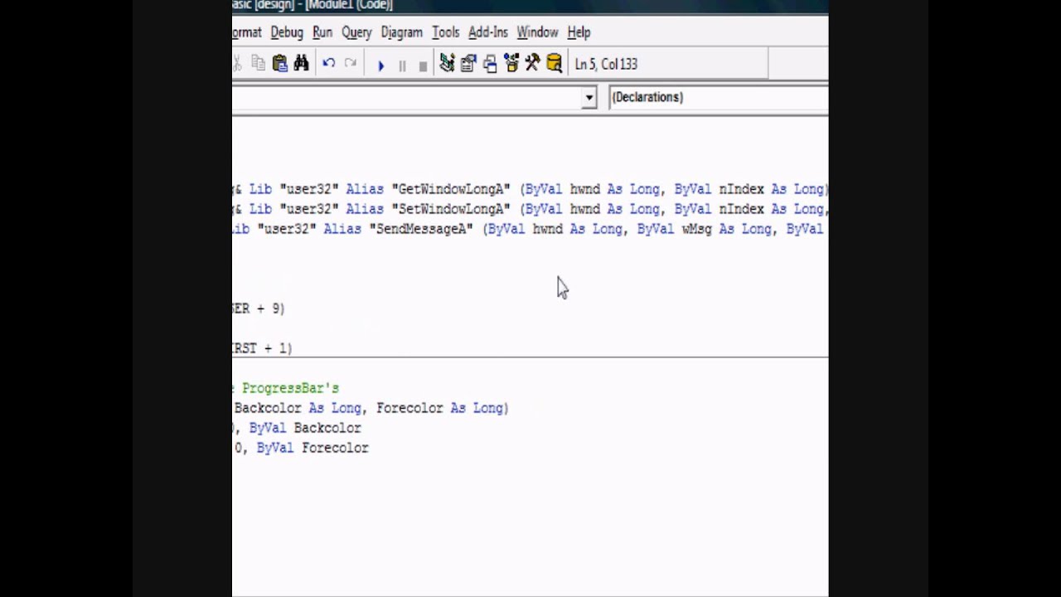Open the Window menu
The height and width of the screenshot is (597, 1061).
click(537, 32)
